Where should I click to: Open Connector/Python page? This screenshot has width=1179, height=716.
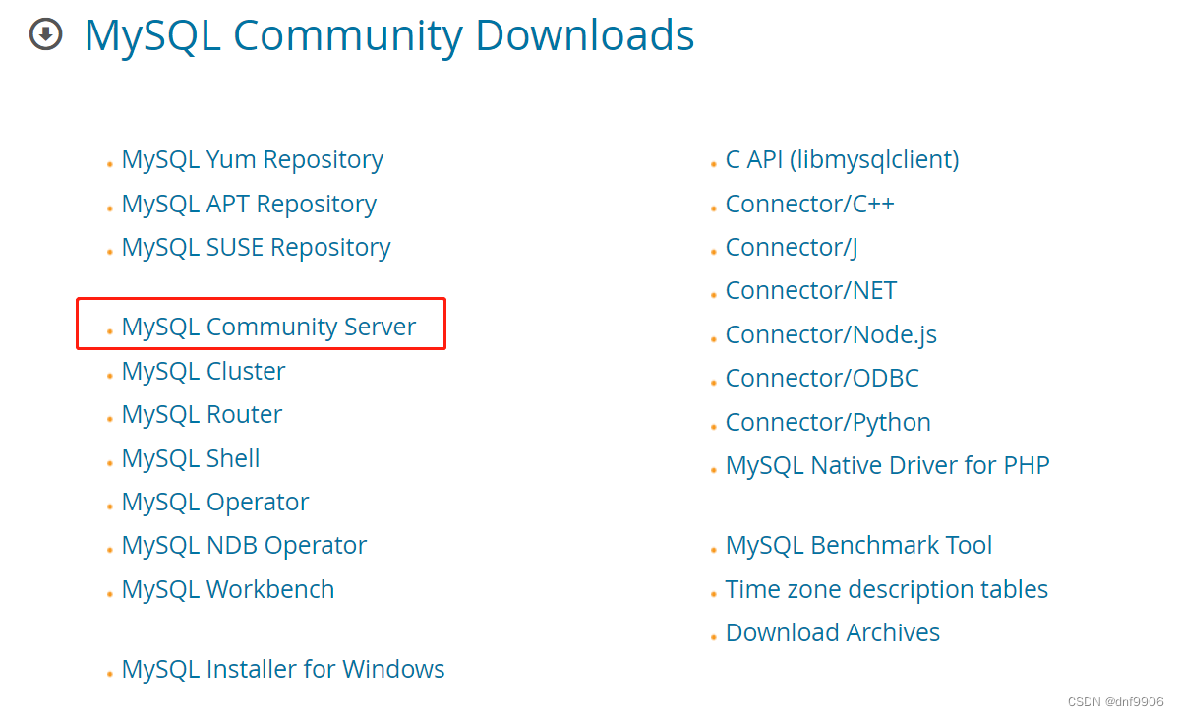[827, 422]
